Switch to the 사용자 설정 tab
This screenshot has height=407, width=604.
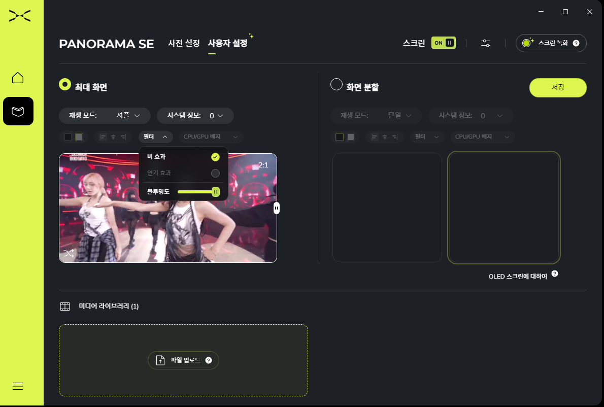[x=228, y=43]
